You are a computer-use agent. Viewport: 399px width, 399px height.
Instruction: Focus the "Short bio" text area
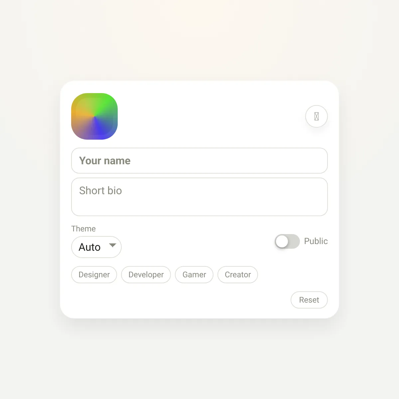[199, 197]
